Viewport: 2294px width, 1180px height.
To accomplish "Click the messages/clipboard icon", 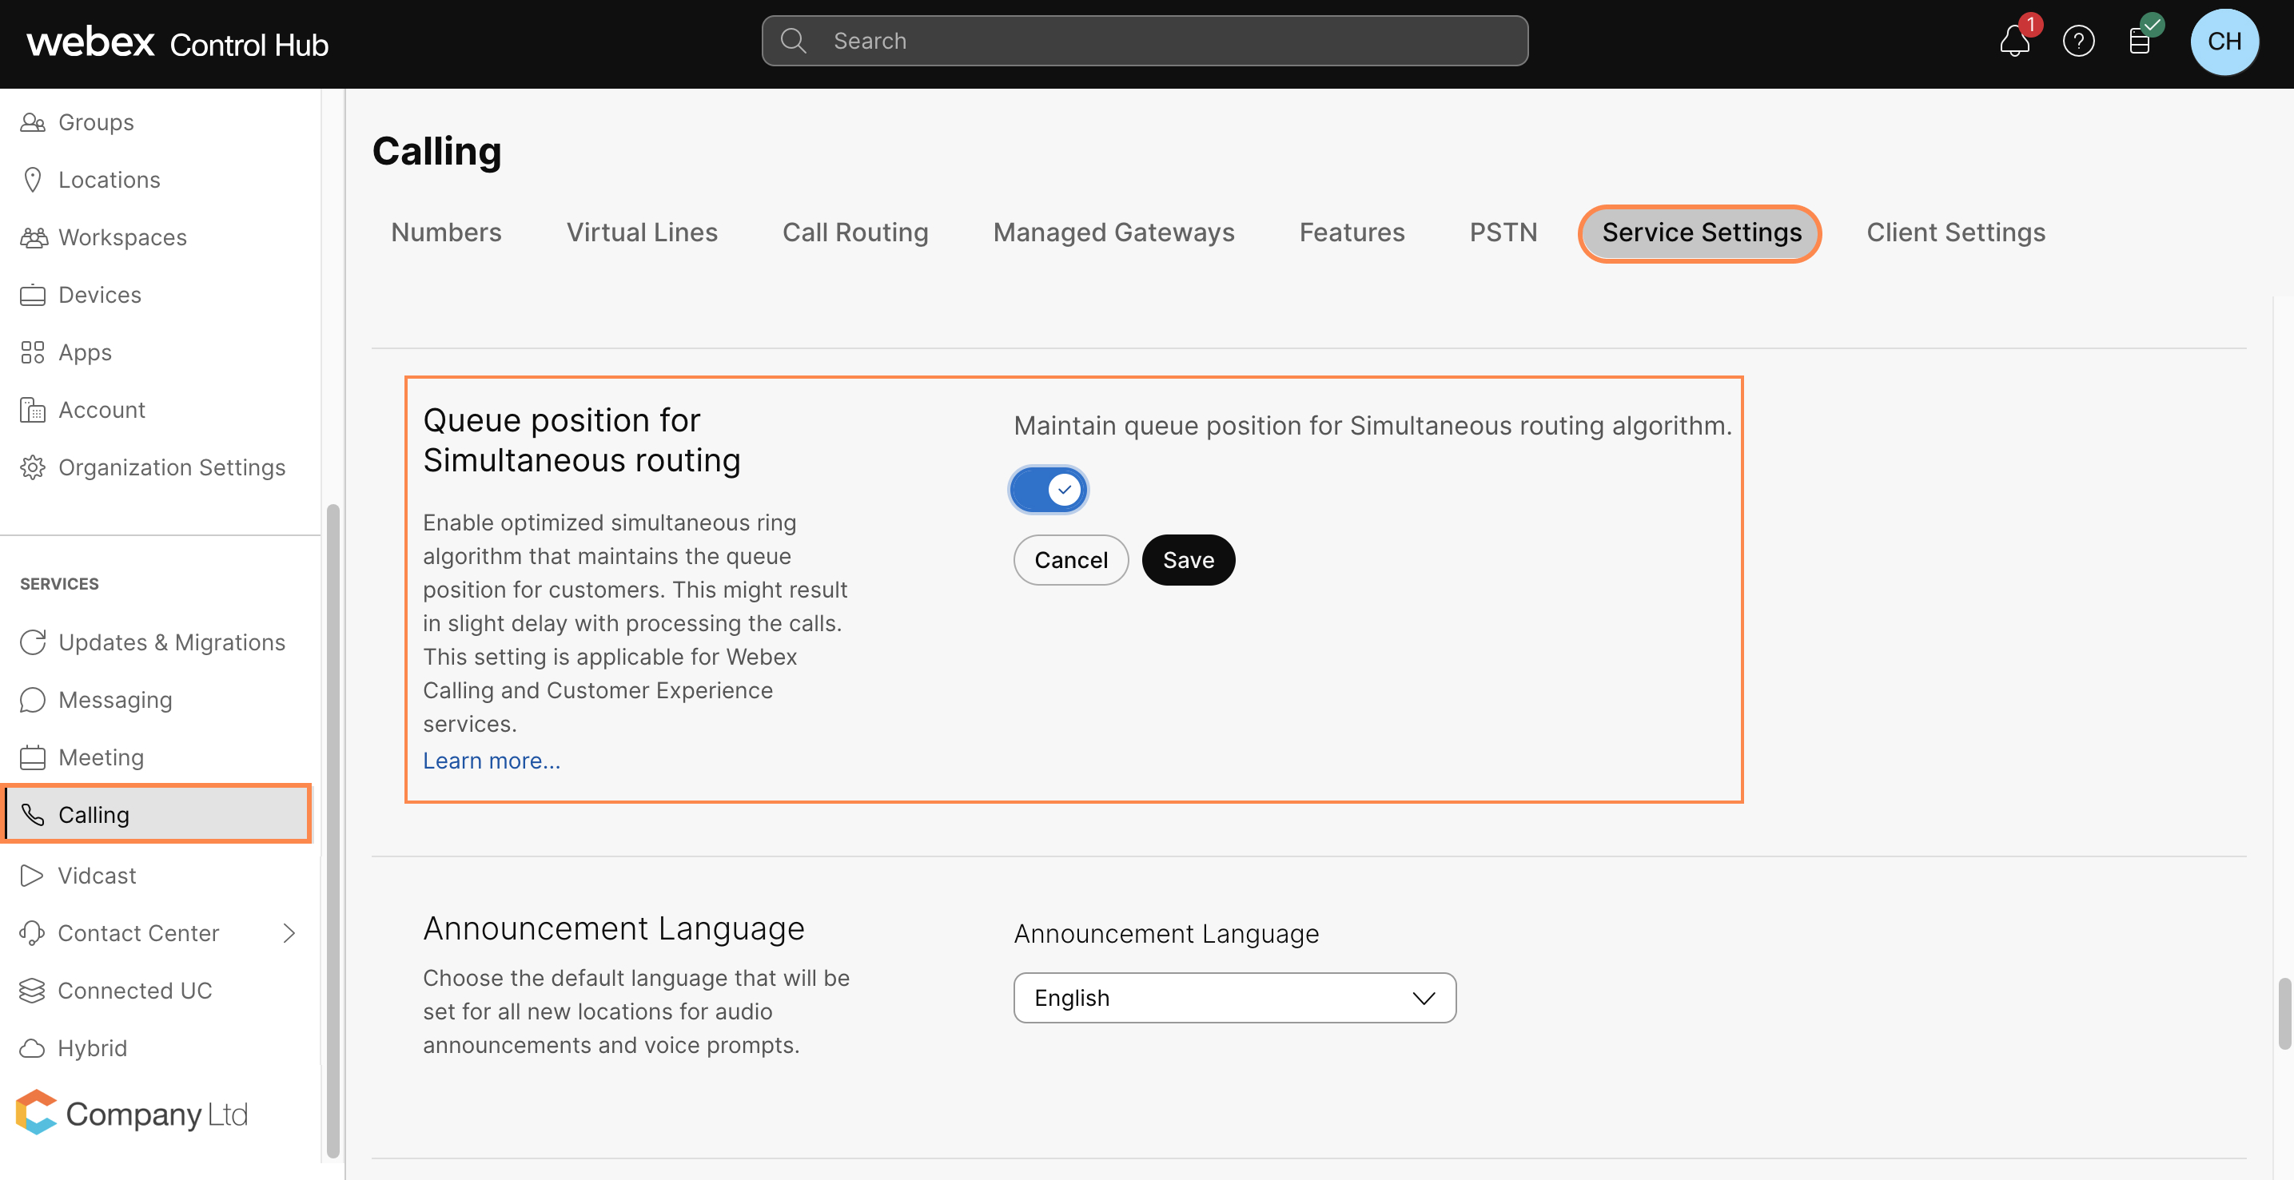I will tap(2139, 41).
